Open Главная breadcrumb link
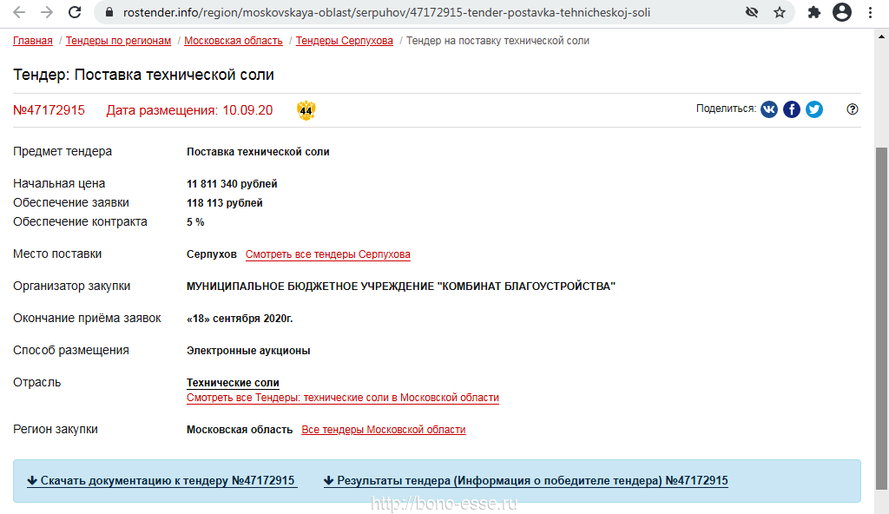Screen dimensions: 889x514 coord(33,41)
